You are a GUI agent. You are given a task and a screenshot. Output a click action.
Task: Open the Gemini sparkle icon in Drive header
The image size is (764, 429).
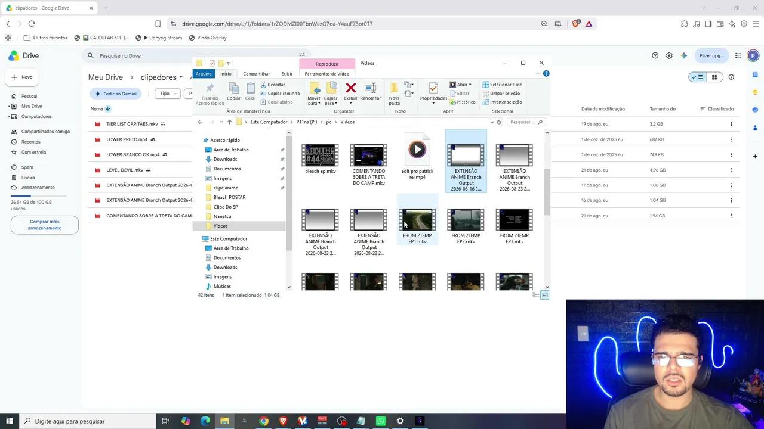point(684,55)
